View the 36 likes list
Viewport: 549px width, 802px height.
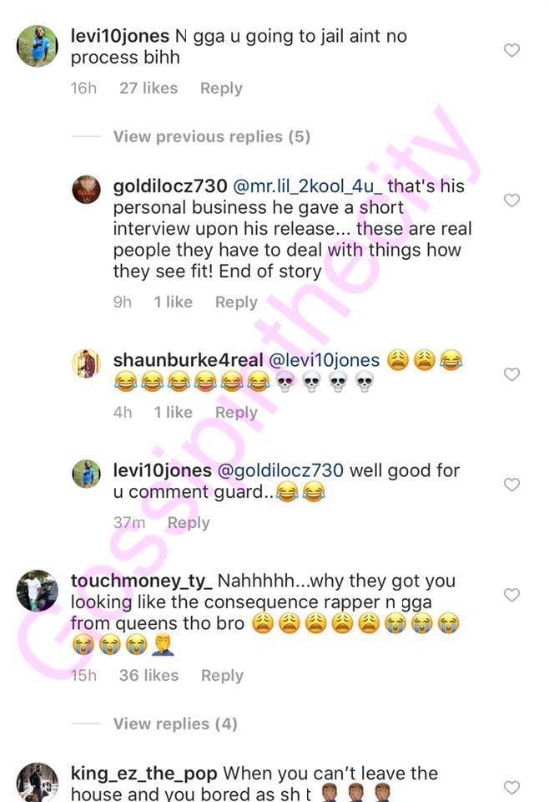point(149,676)
